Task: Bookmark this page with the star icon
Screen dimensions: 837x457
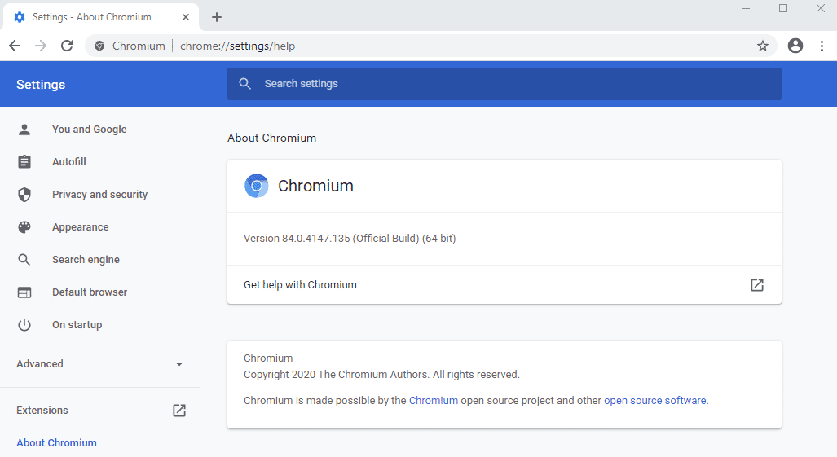Action: (x=763, y=46)
